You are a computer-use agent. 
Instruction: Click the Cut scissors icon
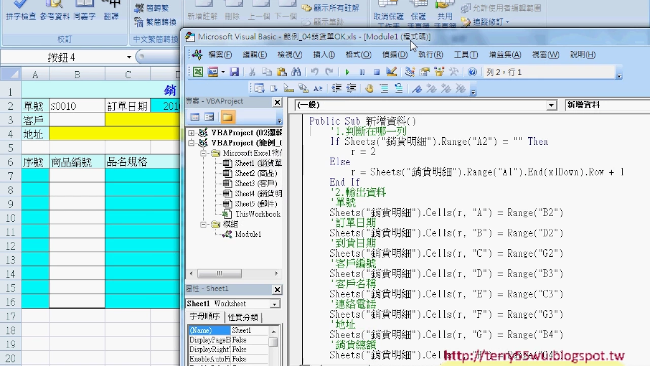tap(252, 72)
